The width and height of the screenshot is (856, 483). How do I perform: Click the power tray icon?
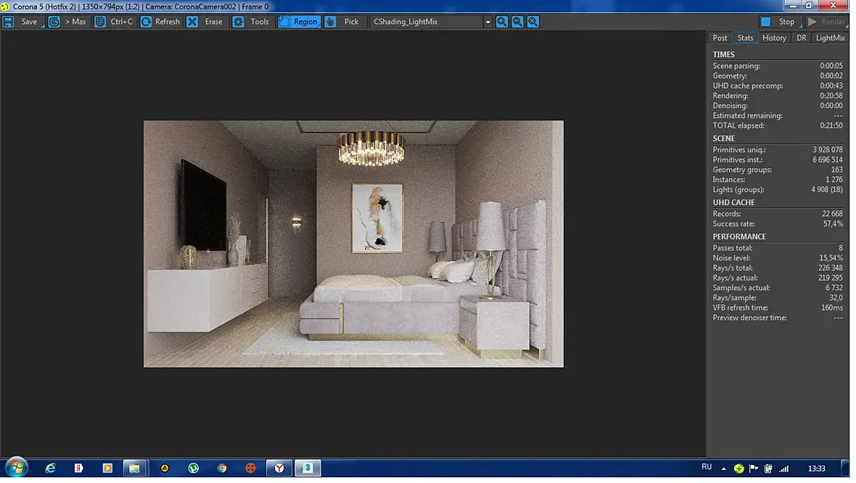pyautogui.click(x=769, y=468)
